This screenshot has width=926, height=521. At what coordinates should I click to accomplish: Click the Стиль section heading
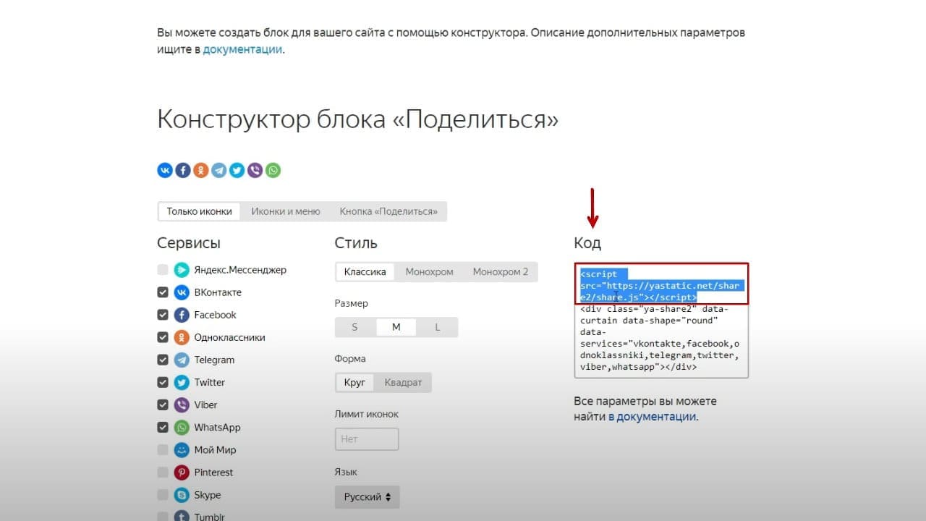click(356, 243)
